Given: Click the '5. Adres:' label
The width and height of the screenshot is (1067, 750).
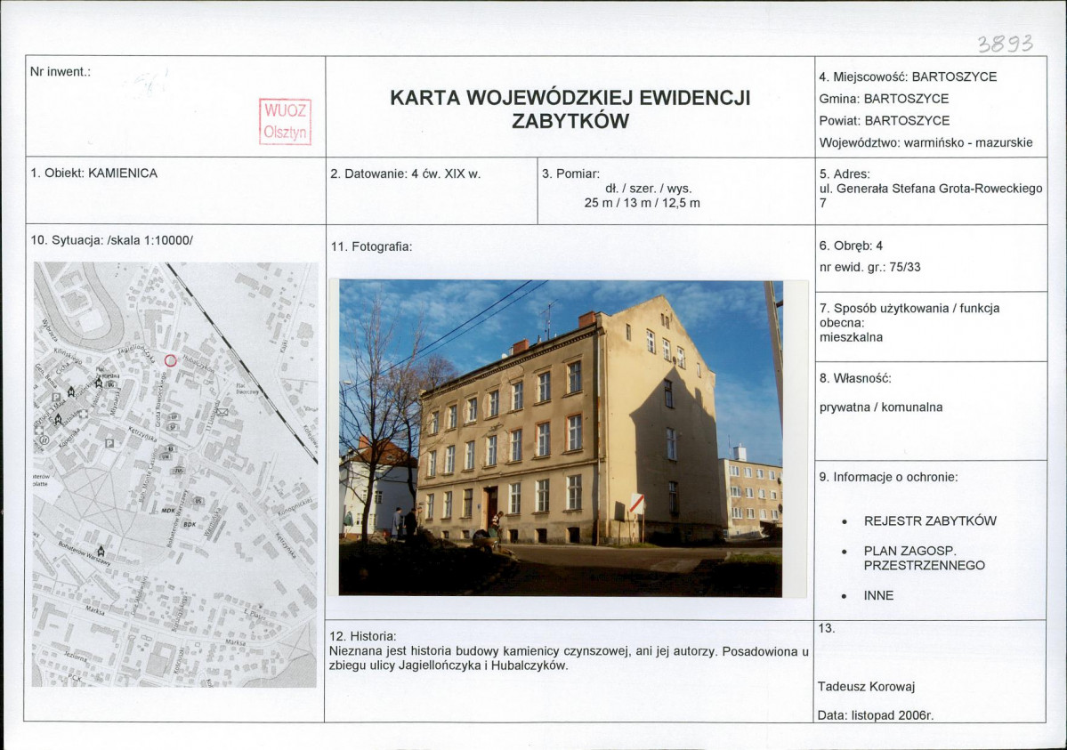Looking at the screenshot, I should pos(845,174).
